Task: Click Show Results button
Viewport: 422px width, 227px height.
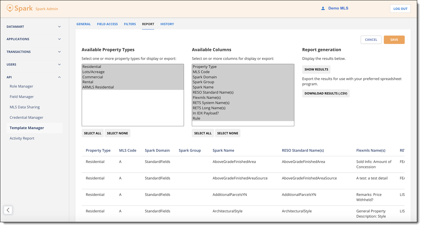Action: click(316, 69)
